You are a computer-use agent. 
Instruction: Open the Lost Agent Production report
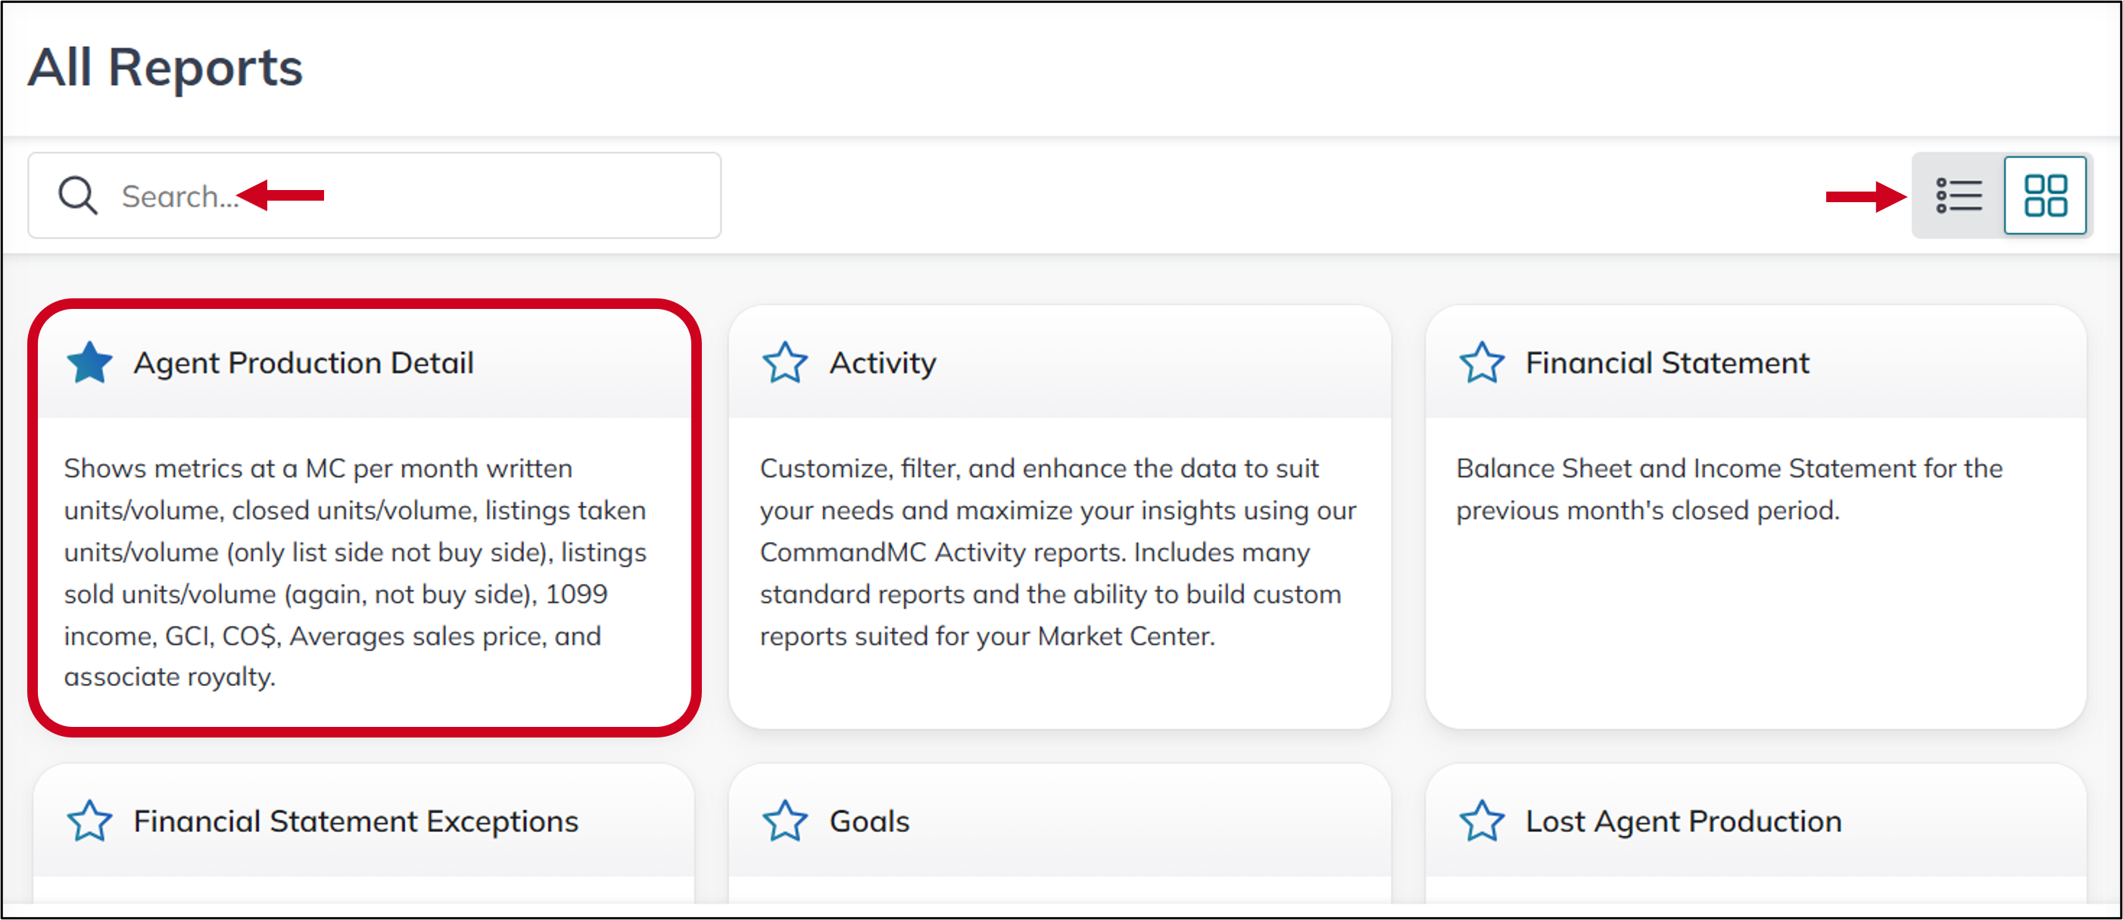click(1683, 820)
